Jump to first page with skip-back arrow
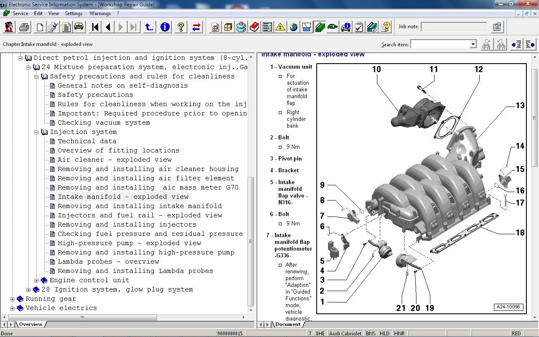The width and height of the screenshot is (539, 337). pyautogui.click(x=95, y=27)
